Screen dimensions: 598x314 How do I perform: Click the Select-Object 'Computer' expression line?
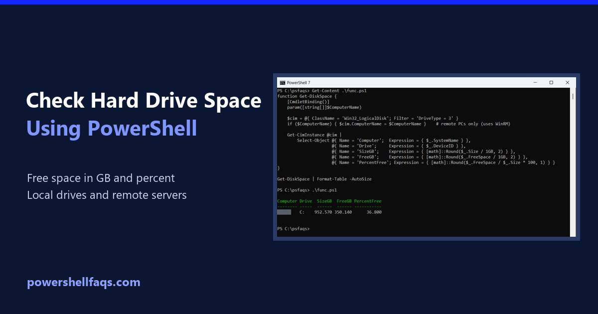coord(384,140)
